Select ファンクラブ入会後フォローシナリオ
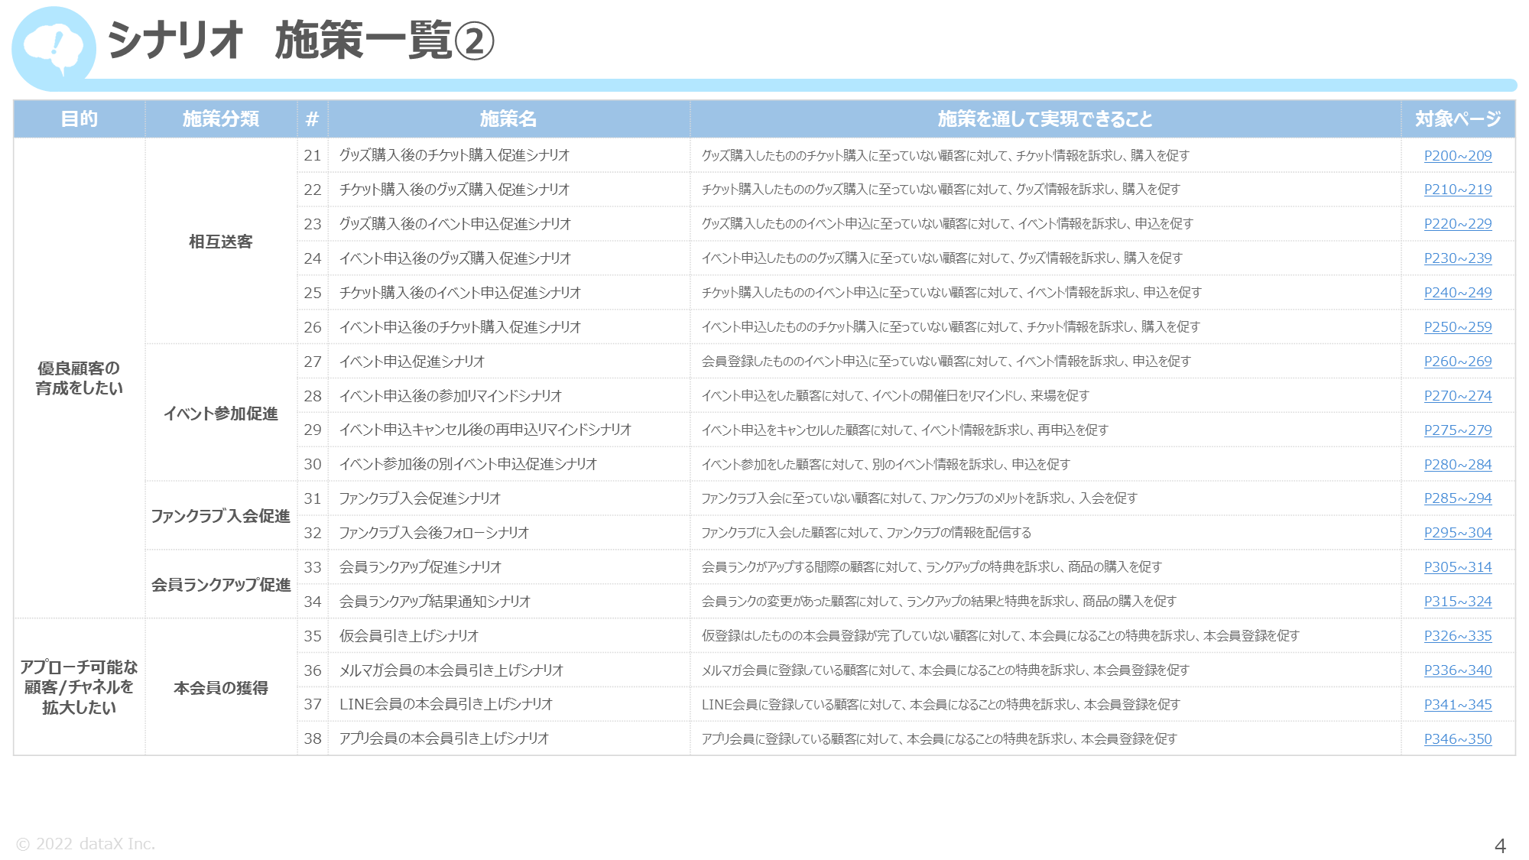The image size is (1529, 860). (x=434, y=533)
